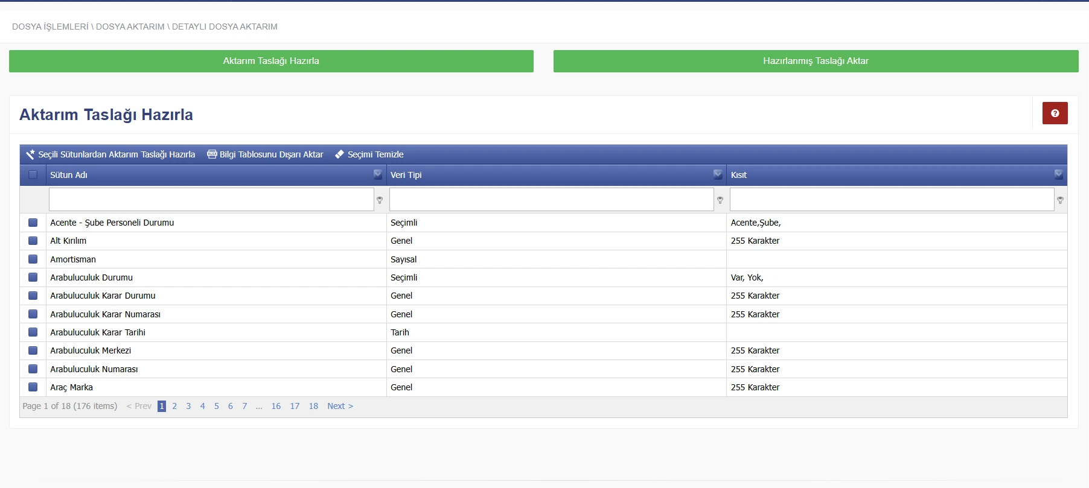Switch to Hazırlanmış Taslağı Aktar tab

click(816, 61)
